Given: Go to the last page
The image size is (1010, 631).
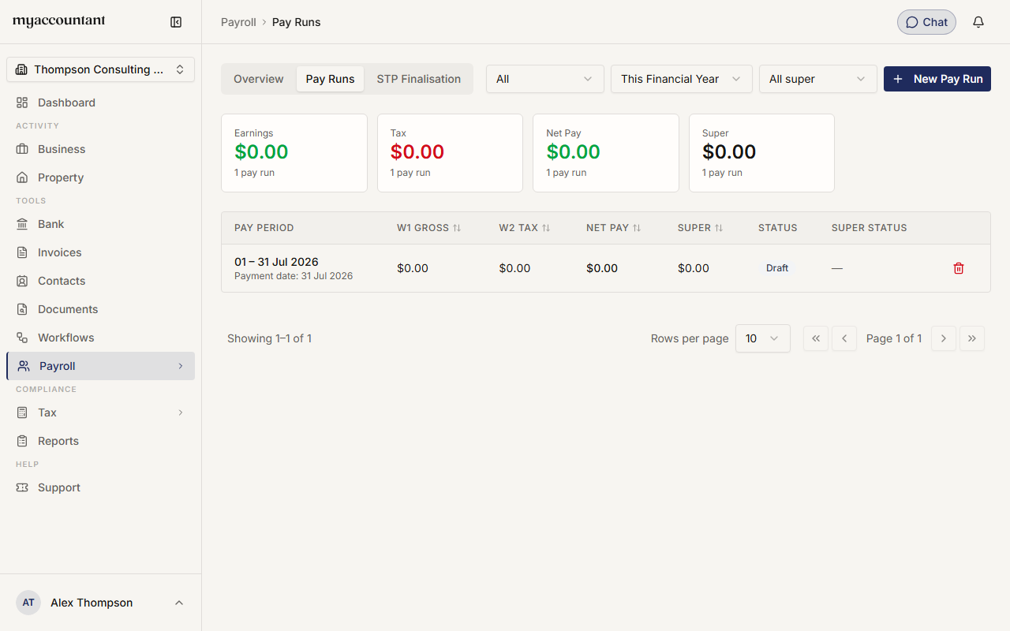Looking at the screenshot, I should pyautogui.click(x=972, y=338).
